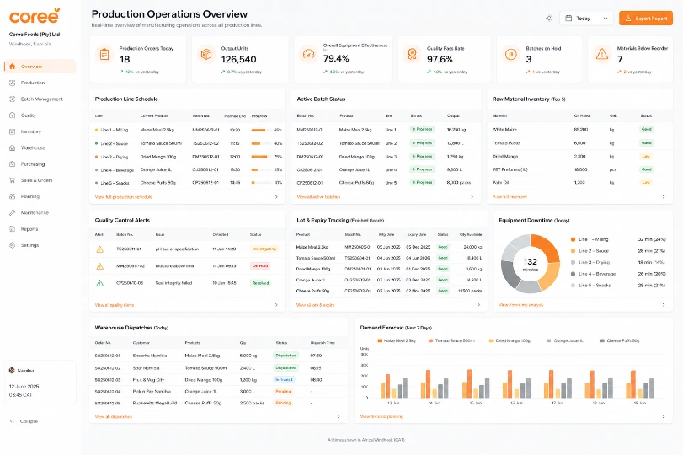This screenshot has width=683, height=455.
Task: Click the Planning sidebar icon
Action: pyautogui.click(x=12, y=196)
